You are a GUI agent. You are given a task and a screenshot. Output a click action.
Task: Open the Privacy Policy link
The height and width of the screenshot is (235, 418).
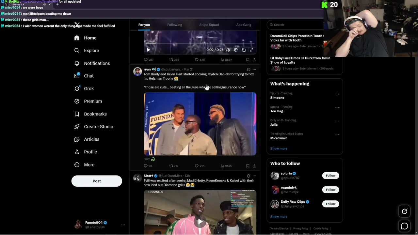click(x=301, y=228)
